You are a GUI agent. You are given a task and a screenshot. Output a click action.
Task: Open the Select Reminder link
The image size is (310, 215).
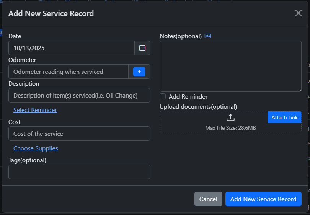coord(35,110)
